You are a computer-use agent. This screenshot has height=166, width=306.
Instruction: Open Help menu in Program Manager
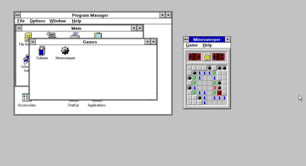point(76,21)
